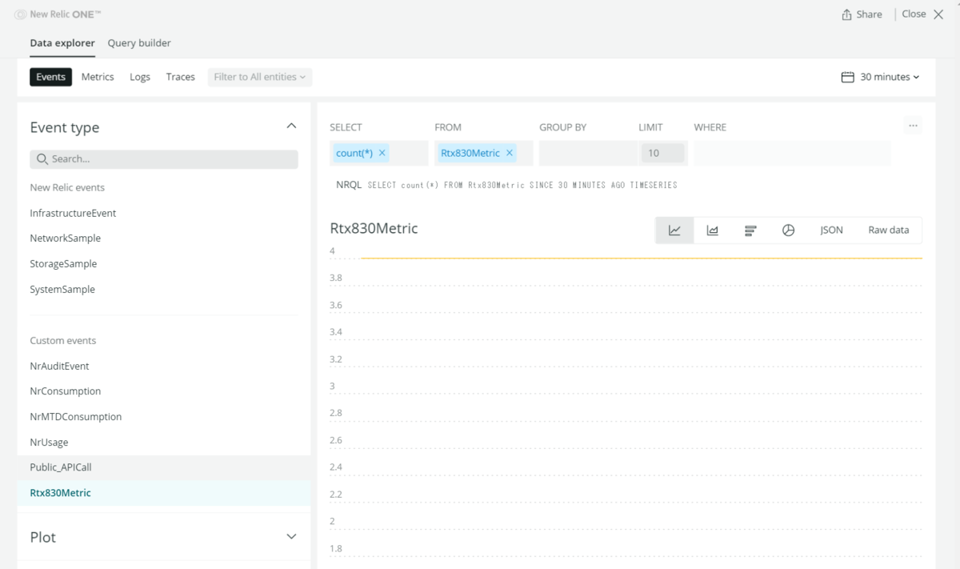Remove the count(*) chip
Screen dimensions: 960x569
(382, 153)
